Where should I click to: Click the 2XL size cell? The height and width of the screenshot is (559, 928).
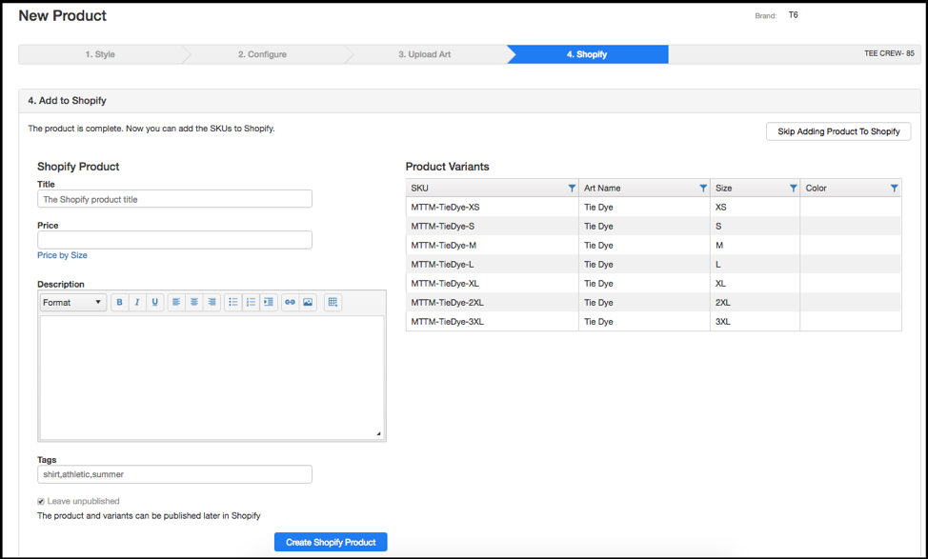(756, 302)
